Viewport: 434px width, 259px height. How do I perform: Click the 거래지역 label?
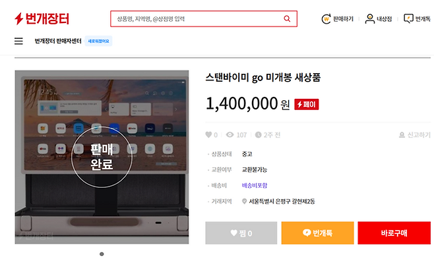tap(222, 201)
